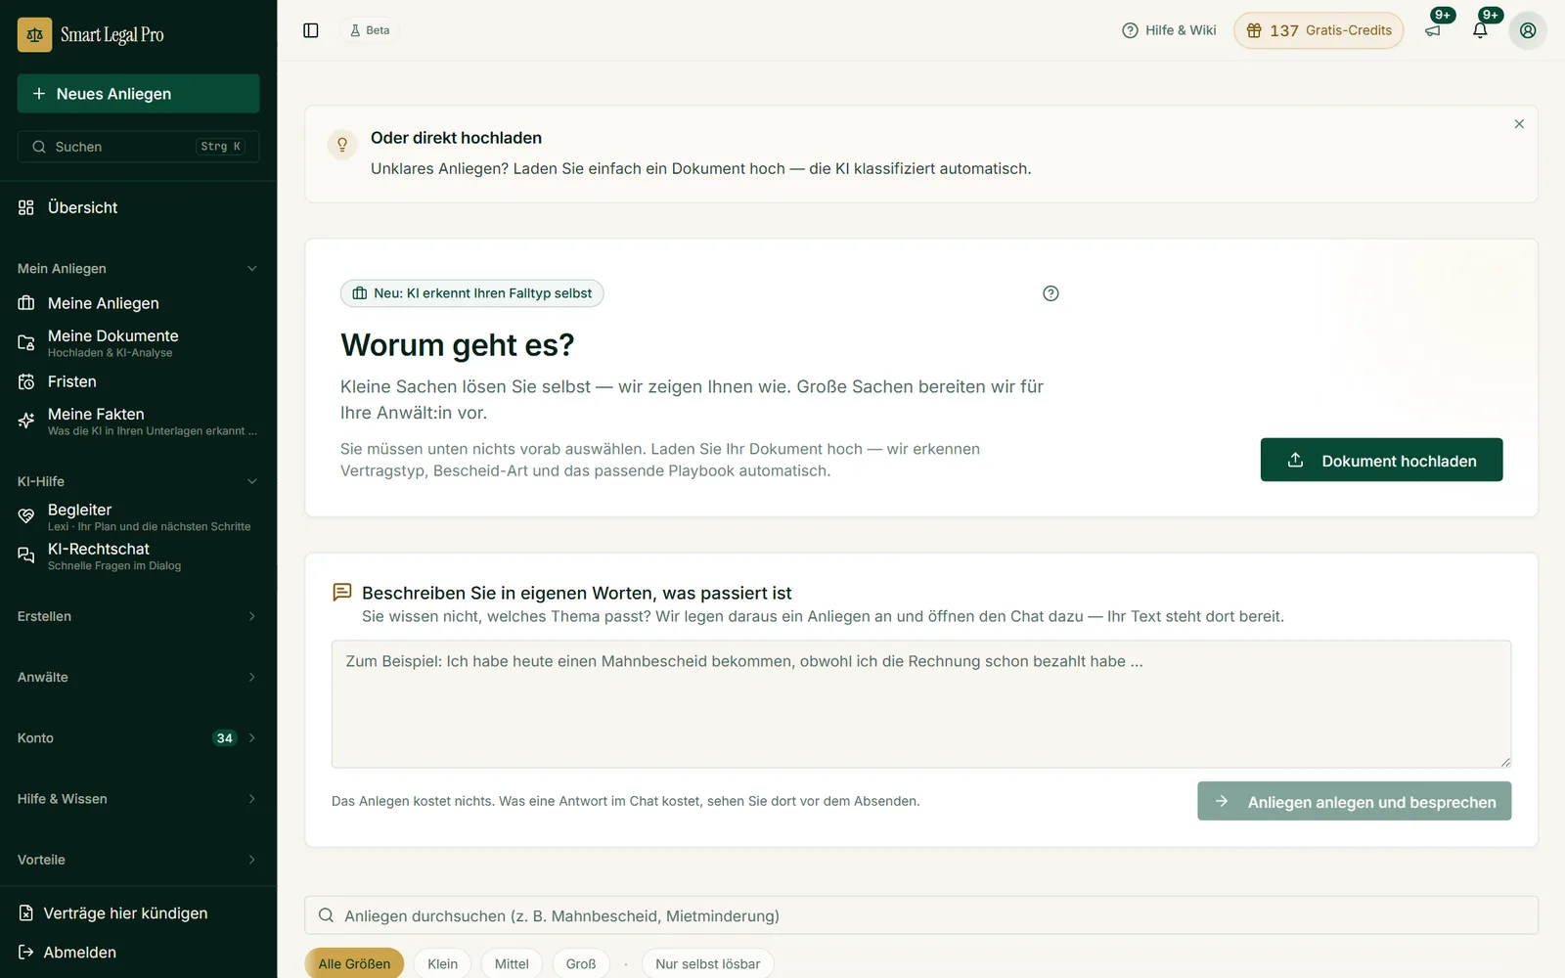The width and height of the screenshot is (1565, 978).
Task: Click Neues Anliegen button
Action: click(x=138, y=94)
